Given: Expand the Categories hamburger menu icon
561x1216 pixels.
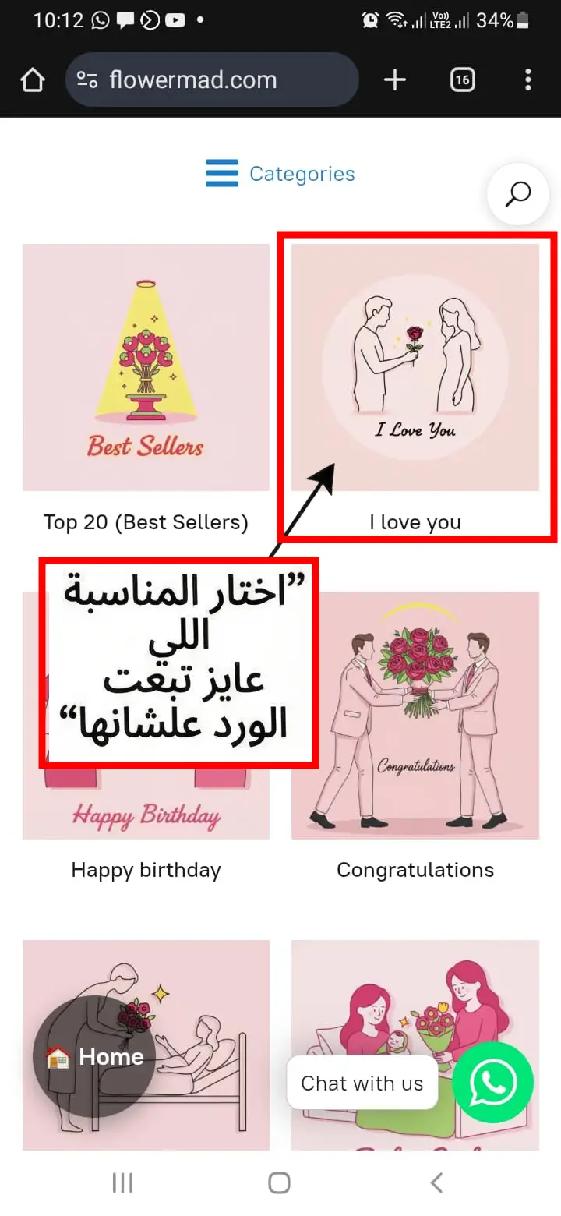Looking at the screenshot, I should click(222, 174).
